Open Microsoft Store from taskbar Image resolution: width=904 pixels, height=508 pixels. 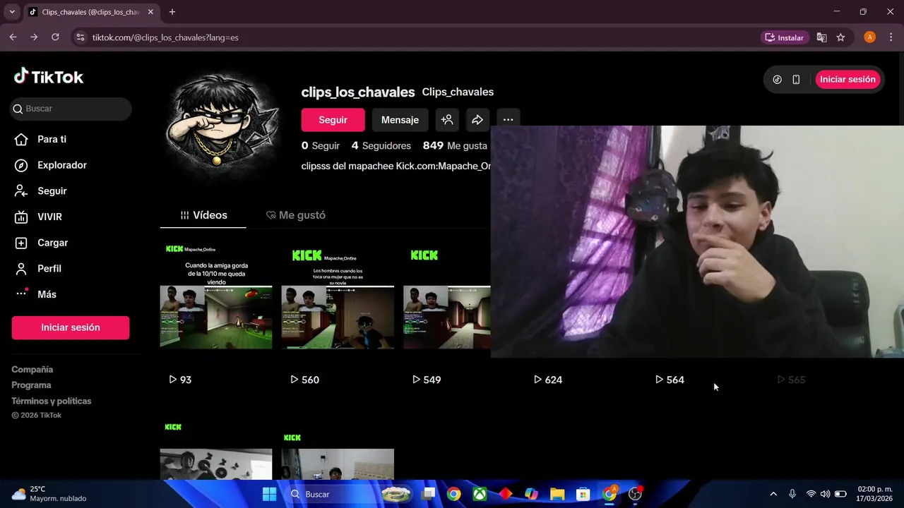tap(583, 494)
